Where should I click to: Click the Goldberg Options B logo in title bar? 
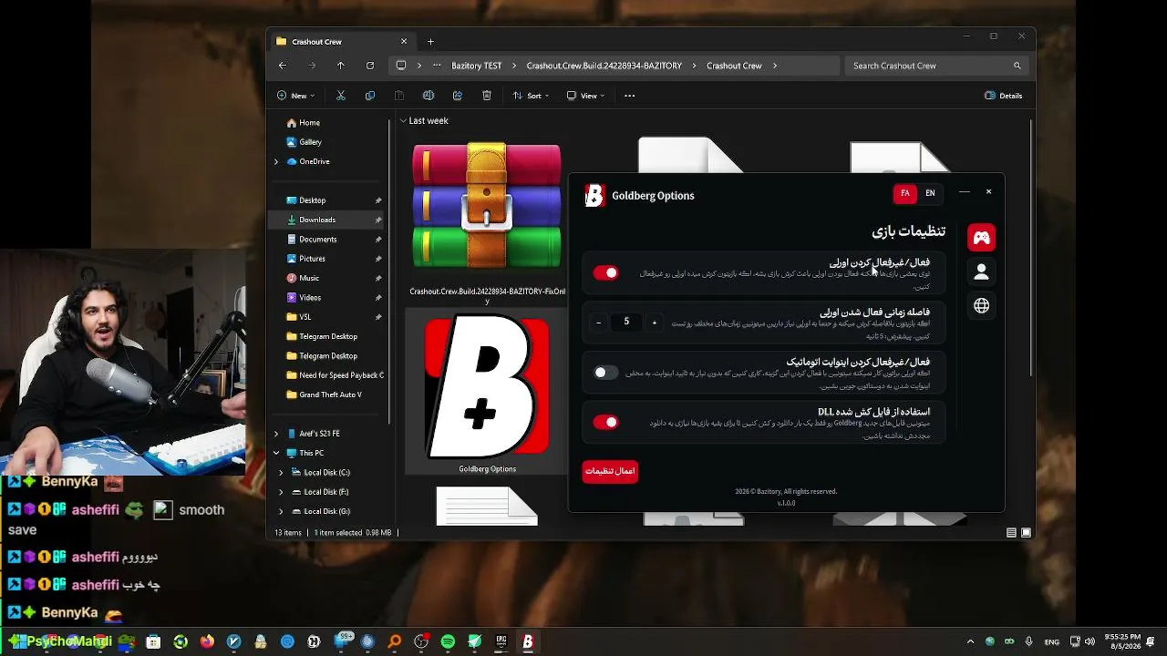(x=594, y=195)
